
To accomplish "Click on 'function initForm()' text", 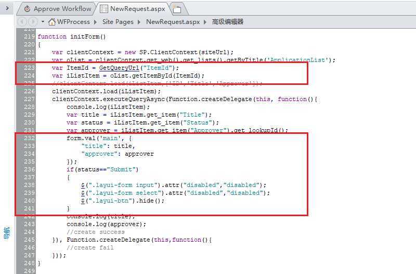I will 72,36.
